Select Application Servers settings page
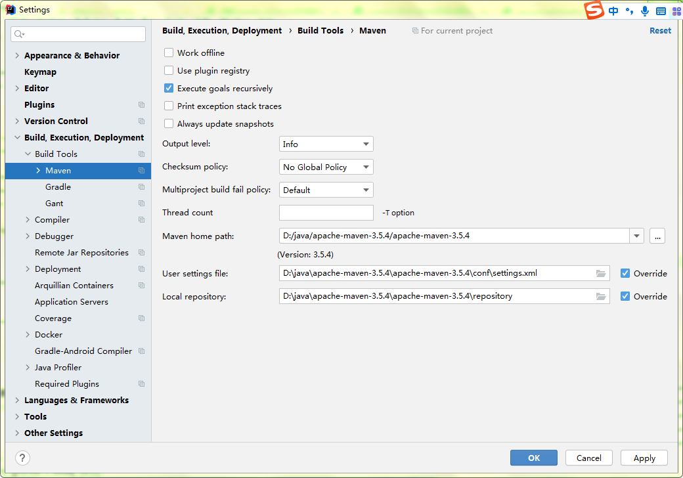This screenshot has width=683, height=478. pyautogui.click(x=72, y=301)
